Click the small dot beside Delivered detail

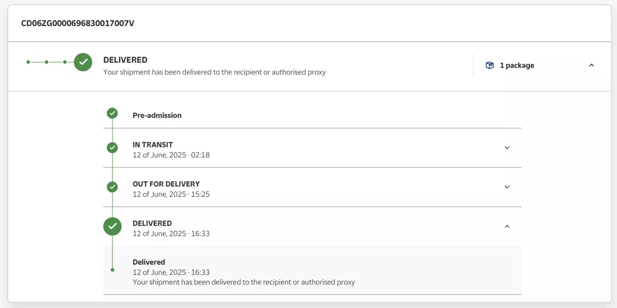tap(112, 270)
